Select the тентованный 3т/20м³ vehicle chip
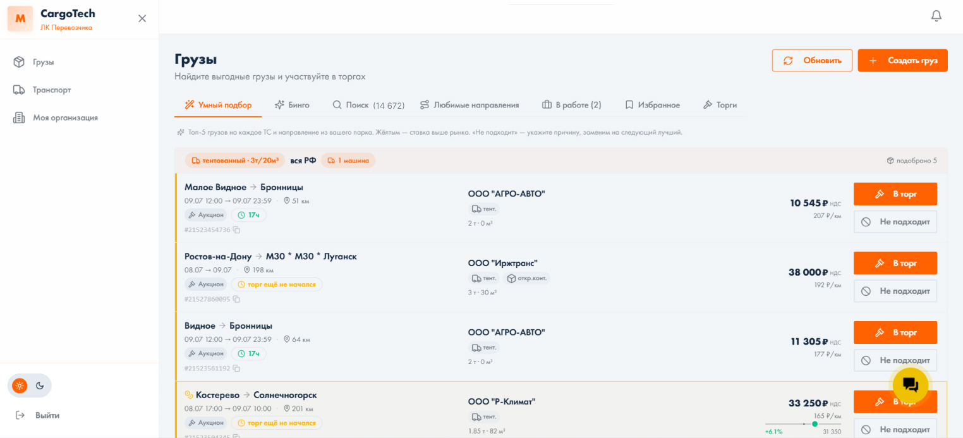Viewport: 963px width, 438px height. point(235,161)
